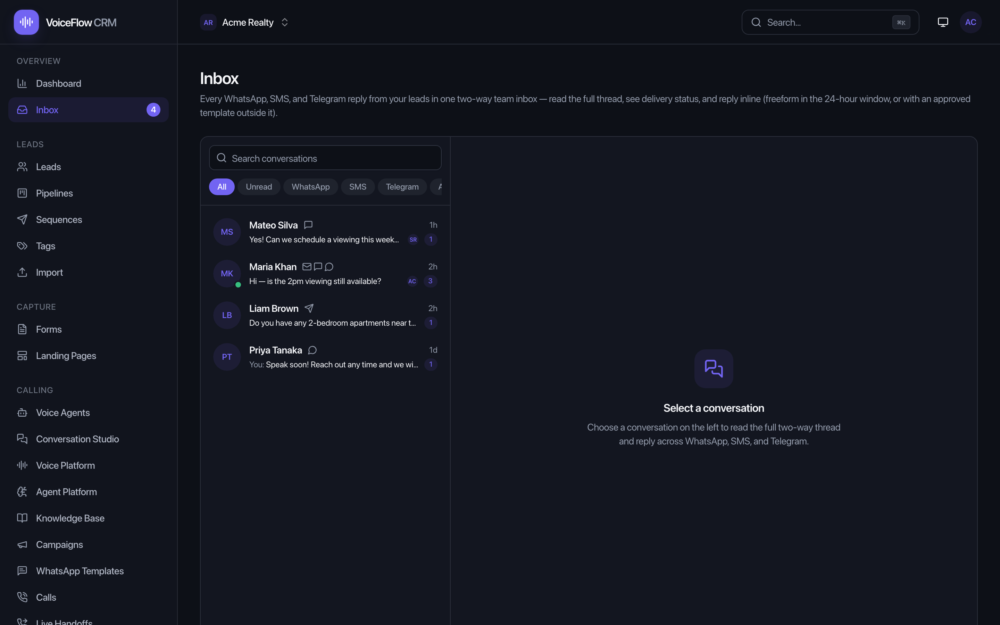
Task: Click the "Select a conversation" heading
Action: pyautogui.click(x=714, y=408)
